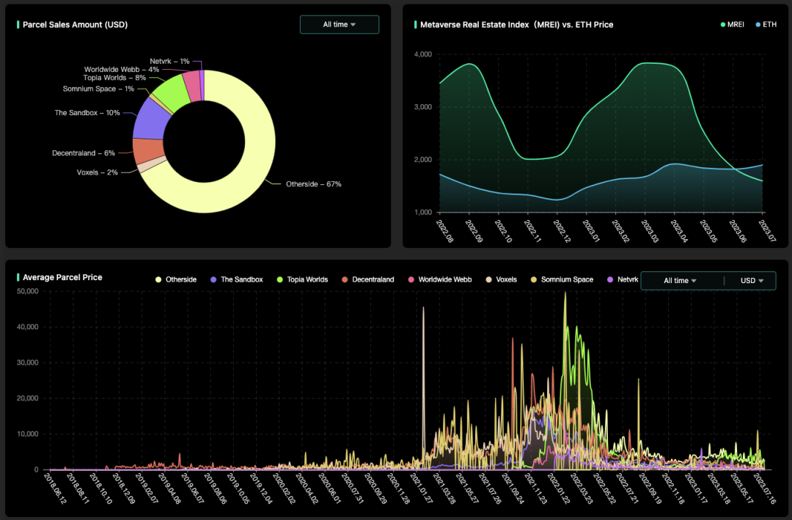Click the 'Worldwide Webb – 4%' pie label
Screen dimensions: 792x520
pyautogui.click(x=122, y=70)
